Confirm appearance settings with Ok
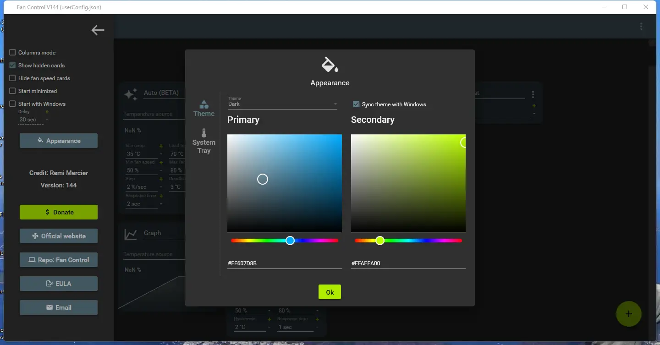The image size is (660, 345). pos(330,292)
